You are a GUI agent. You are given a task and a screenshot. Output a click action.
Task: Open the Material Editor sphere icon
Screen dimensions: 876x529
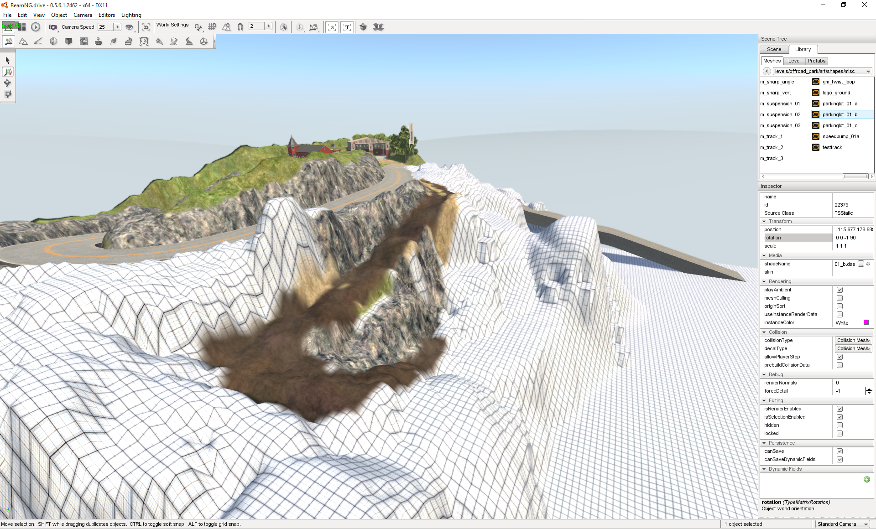coord(53,41)
